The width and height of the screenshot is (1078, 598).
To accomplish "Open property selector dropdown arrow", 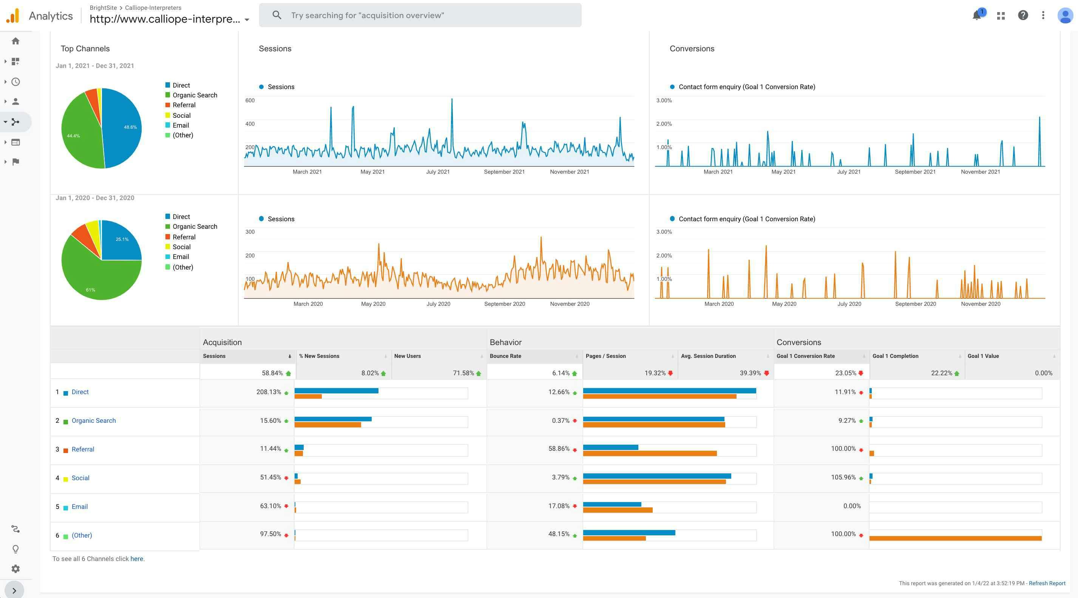I will (x=247, y=20).
